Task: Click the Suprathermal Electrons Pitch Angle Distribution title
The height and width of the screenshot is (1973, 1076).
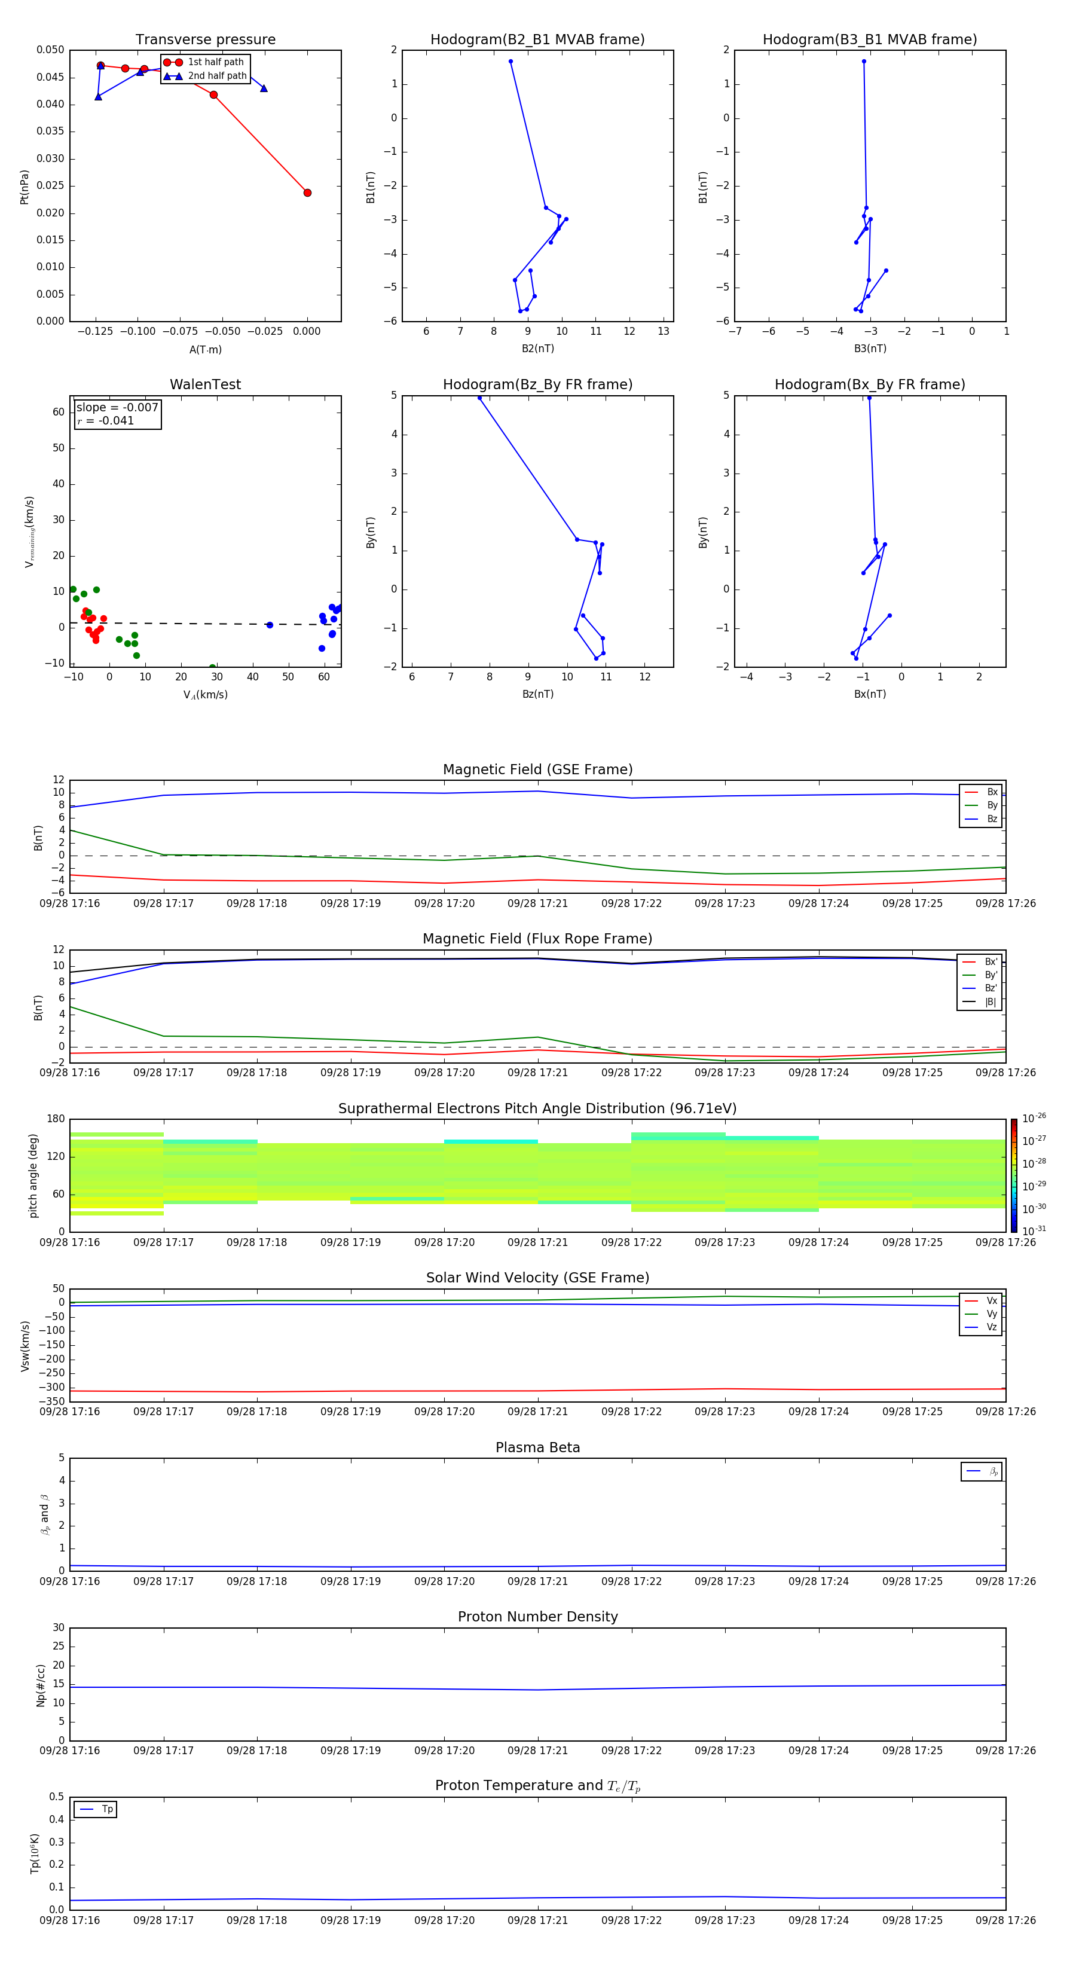Action: tap(537, 1108)
